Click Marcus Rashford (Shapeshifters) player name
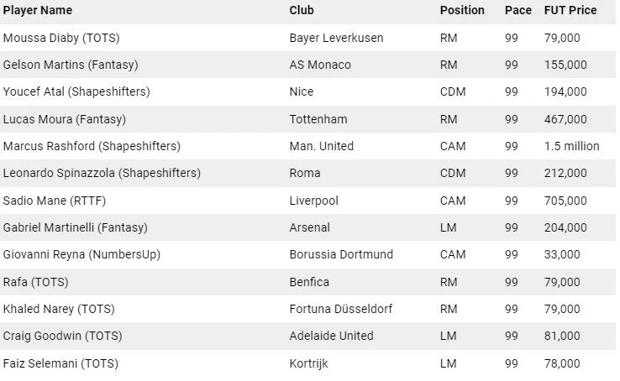The image size is (620, 381). click(92, 146)
